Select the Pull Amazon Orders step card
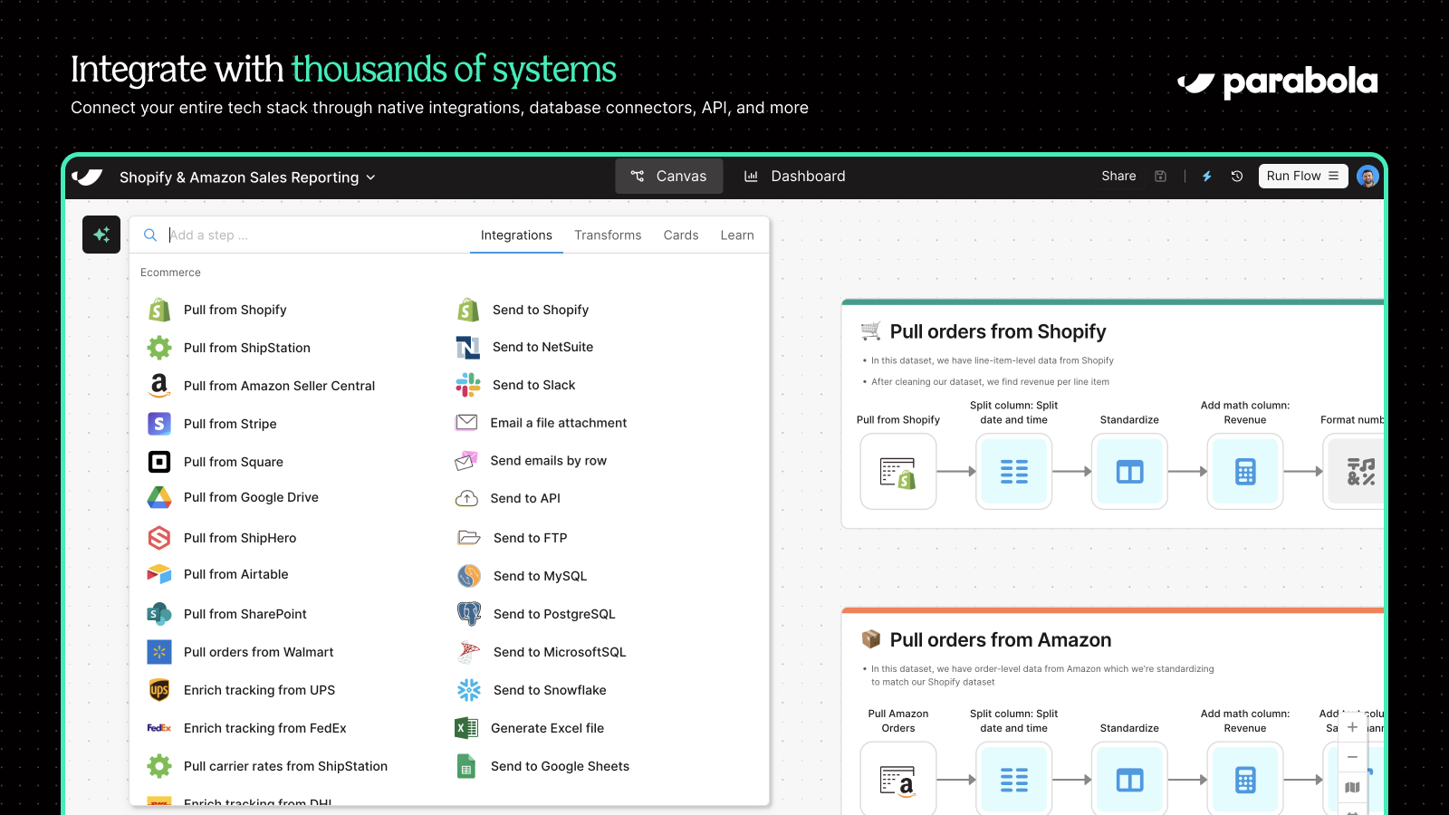This screenshot has height=815, width=1449. (898, 779)
